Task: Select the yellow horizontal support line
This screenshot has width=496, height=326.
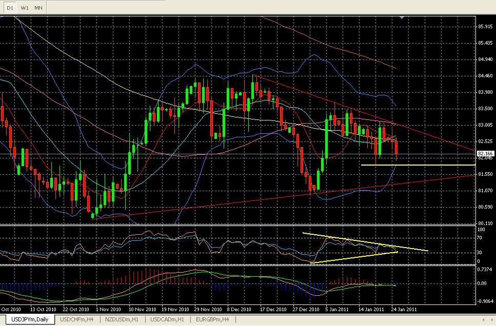Action: point(418,165)
